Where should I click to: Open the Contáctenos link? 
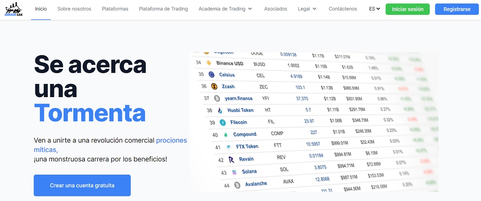coord(343,9)
